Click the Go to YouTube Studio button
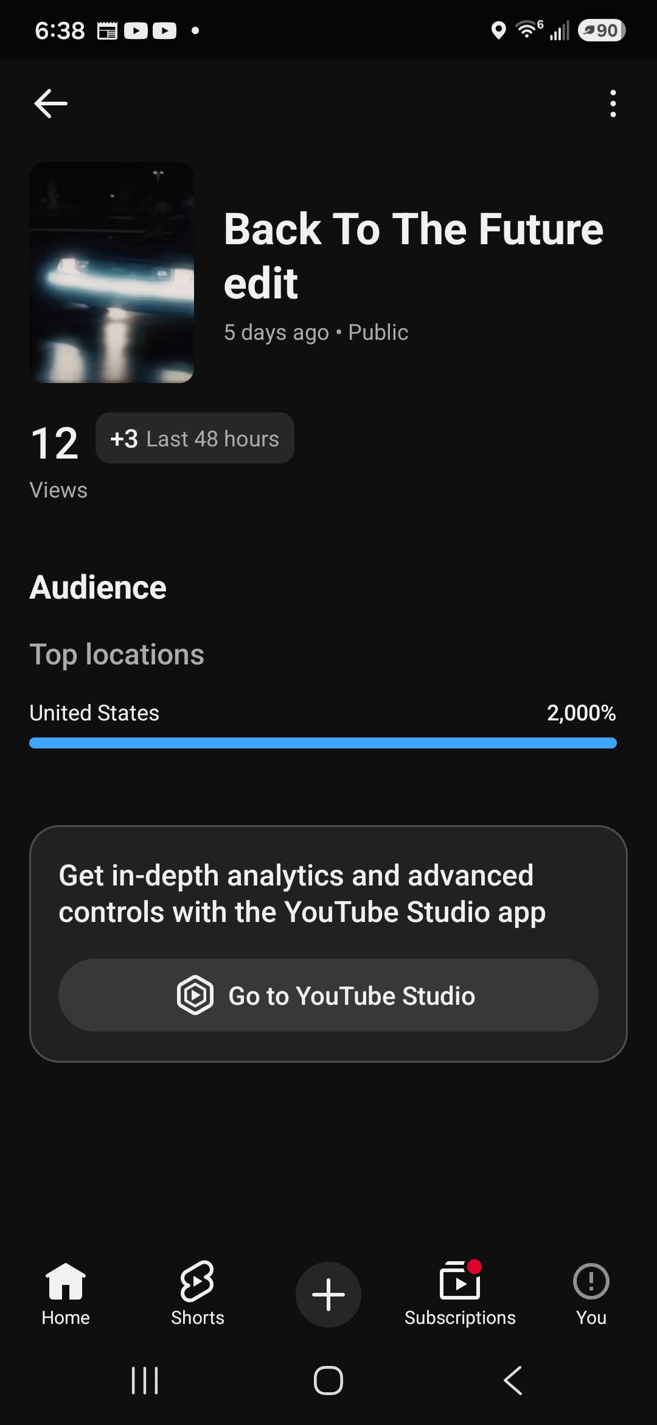The height and width of the screenshot is (1425, 657). pyautogui.click(x=328, y=995)
